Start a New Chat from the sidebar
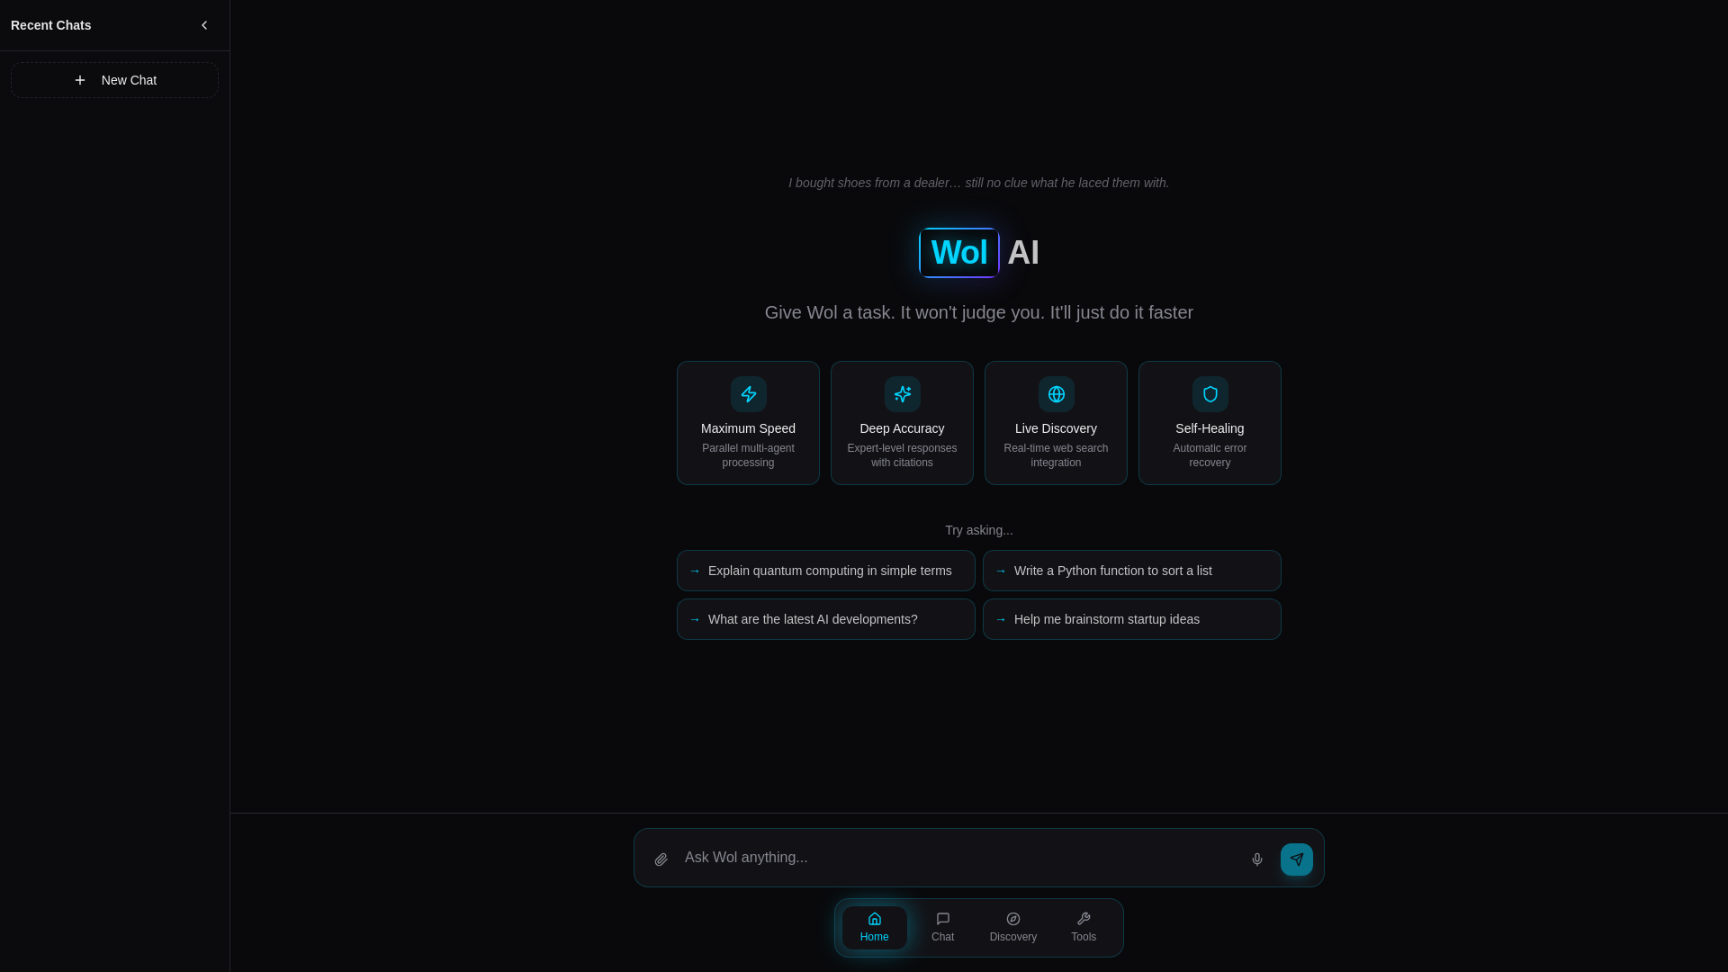The image size is (1728, 972). point(114,79)
